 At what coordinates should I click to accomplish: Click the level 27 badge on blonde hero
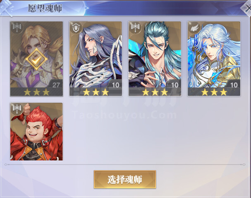56,85
